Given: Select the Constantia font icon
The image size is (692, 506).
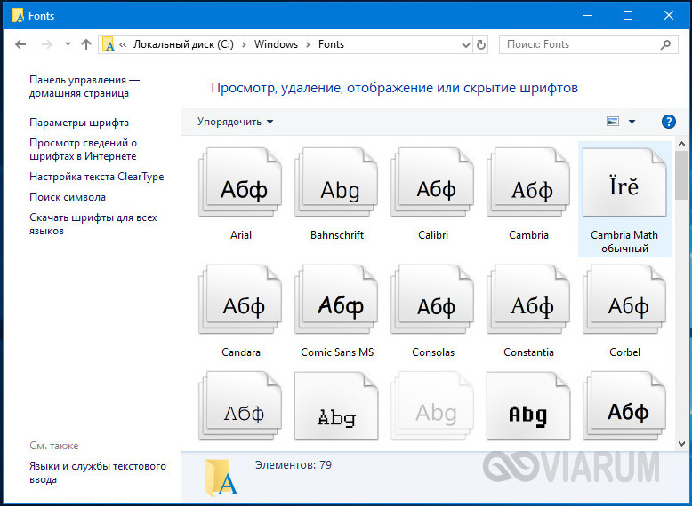Looking at the screenshot, I should tap(528, 299).
